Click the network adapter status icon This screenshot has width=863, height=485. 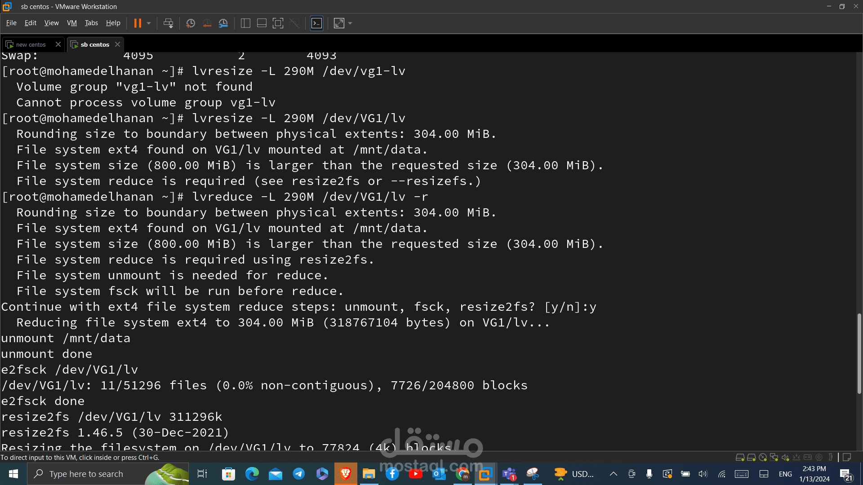pyautogui.click(x=774, y=458)
